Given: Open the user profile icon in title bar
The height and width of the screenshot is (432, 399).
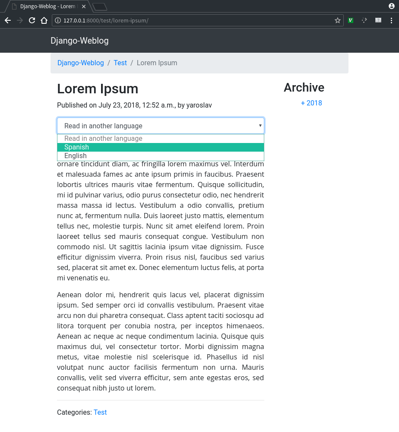Looking at the screenshot, I should [x=392, y=6].
